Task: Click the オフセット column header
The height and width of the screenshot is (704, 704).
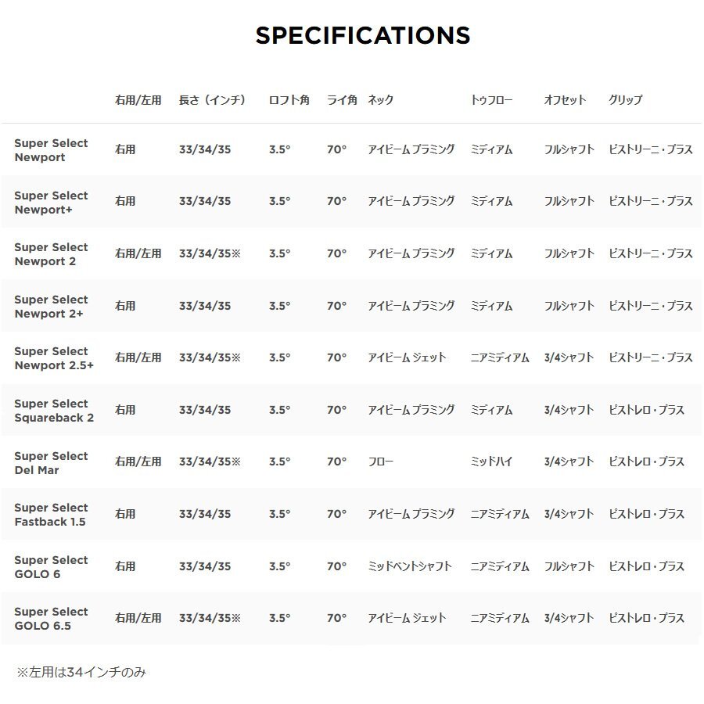Action: [565, 100]
